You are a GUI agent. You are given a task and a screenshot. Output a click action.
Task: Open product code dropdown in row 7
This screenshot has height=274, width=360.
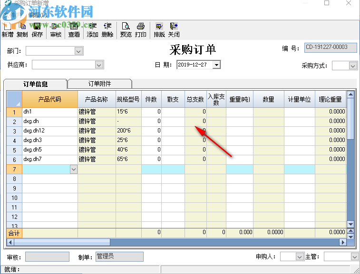74,170
